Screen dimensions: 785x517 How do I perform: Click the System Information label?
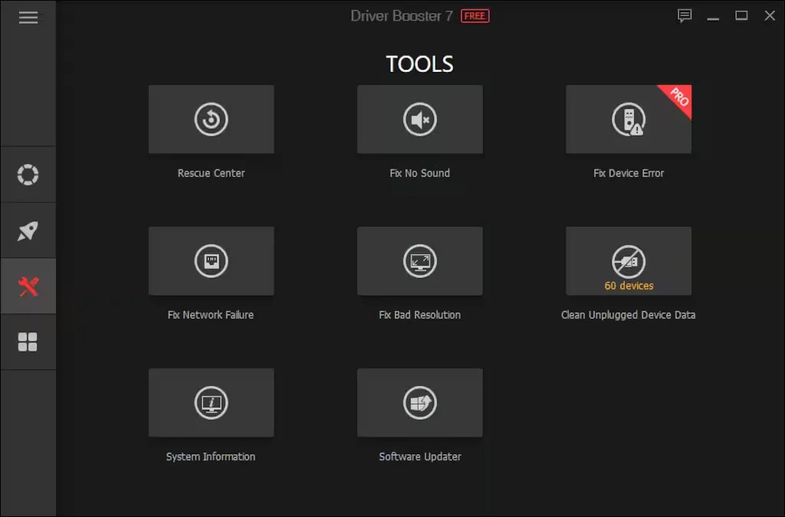tap(211, 456)
